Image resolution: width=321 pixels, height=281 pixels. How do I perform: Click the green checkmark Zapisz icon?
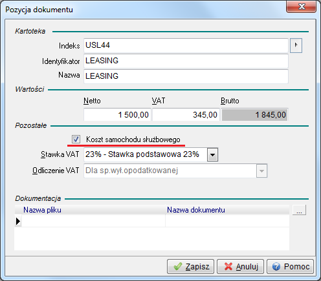click(x=178, y=267)
